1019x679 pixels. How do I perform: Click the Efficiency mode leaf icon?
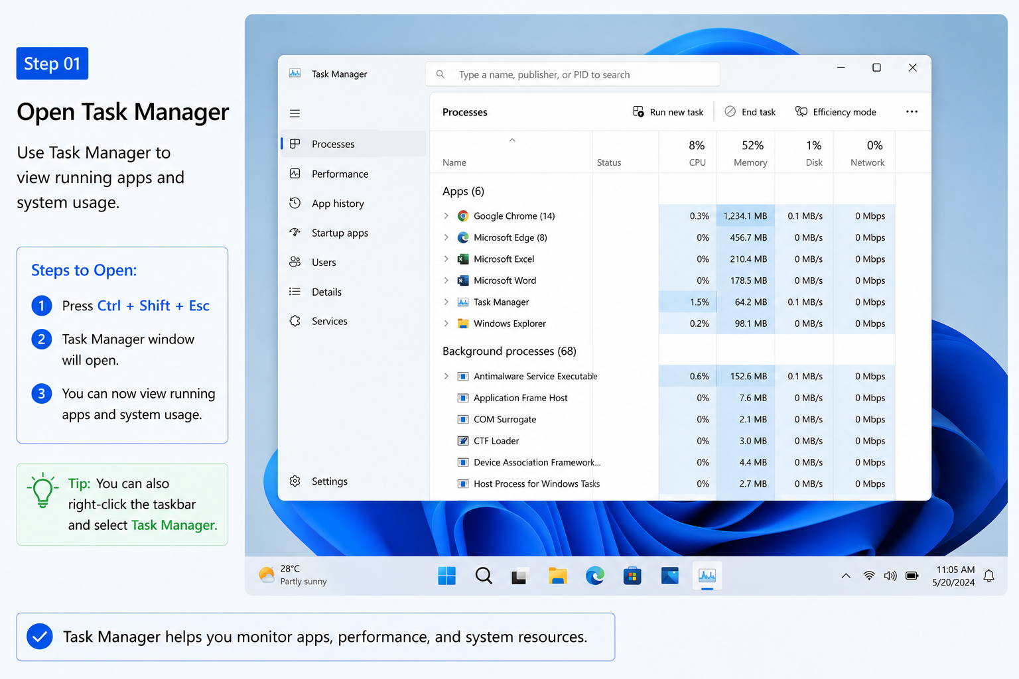pos(801,111)
